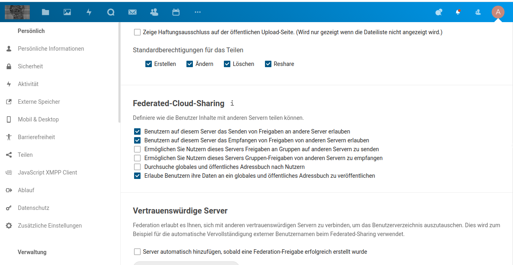
Task: Select Externe Speicher in sidebar
Action: tap(39, 102)
